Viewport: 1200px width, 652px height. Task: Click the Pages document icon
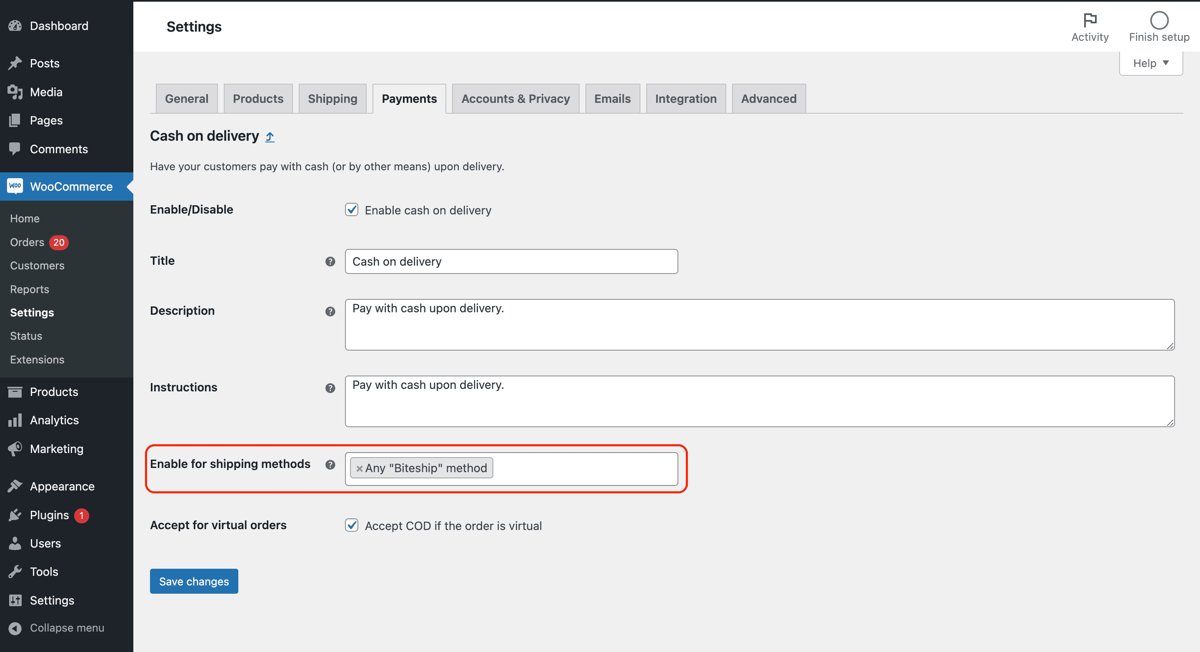pyautogui.click(x=15, y=120)
